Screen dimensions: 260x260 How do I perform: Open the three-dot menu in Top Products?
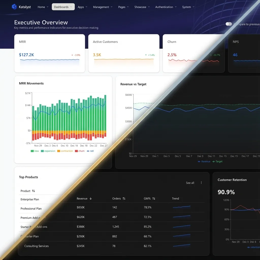[201, 183]
